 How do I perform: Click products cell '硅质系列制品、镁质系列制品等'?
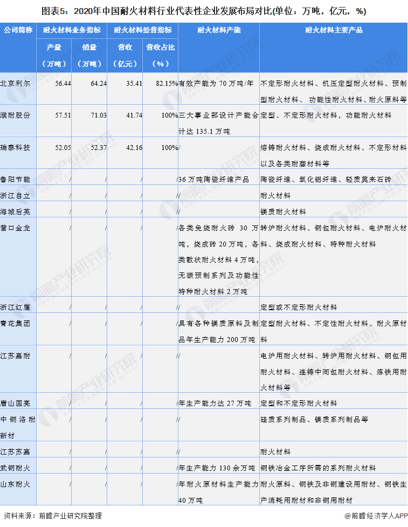tap(314, 420)
